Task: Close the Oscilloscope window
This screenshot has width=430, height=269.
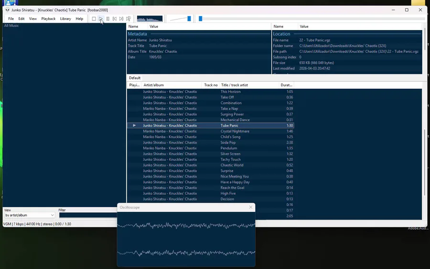Action: [251, 207]
